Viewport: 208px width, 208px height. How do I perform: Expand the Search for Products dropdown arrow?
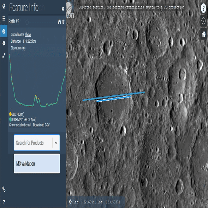[56, 143]
